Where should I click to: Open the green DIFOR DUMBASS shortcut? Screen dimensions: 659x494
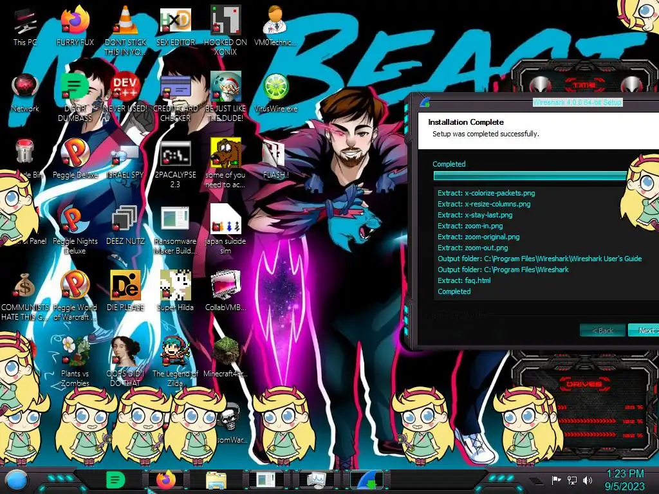pos(75,97)
